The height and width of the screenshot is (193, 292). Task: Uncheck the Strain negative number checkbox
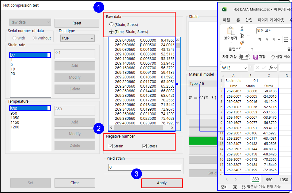111,146
